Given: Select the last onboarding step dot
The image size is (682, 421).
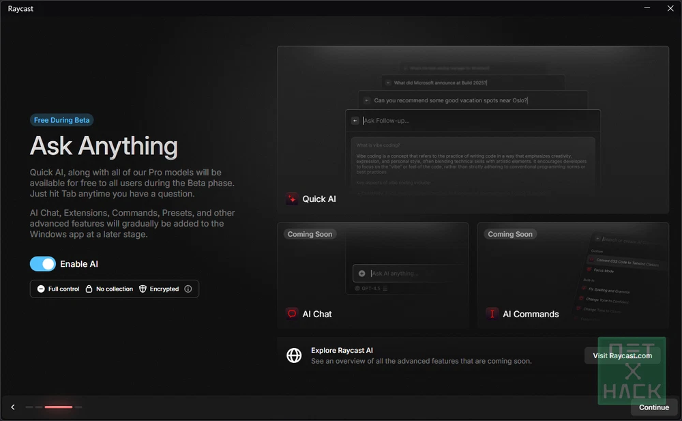Looking at the screenshot, I should [x=78, y=407].
